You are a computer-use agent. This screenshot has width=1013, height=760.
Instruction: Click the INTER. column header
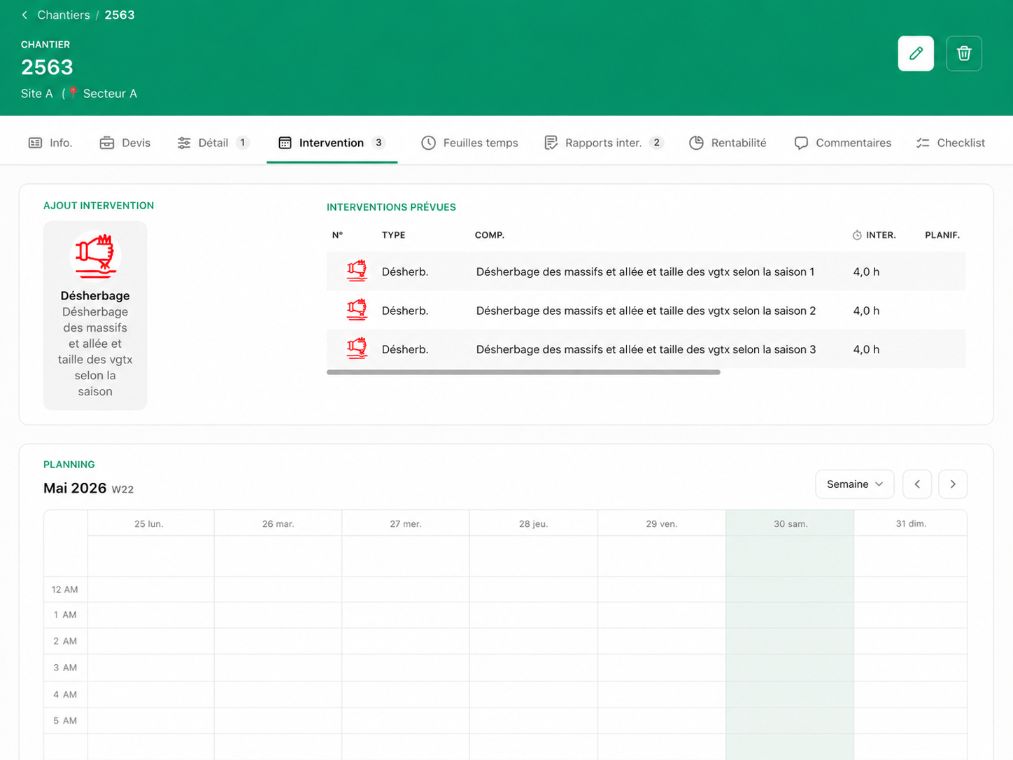click(874, 235)
